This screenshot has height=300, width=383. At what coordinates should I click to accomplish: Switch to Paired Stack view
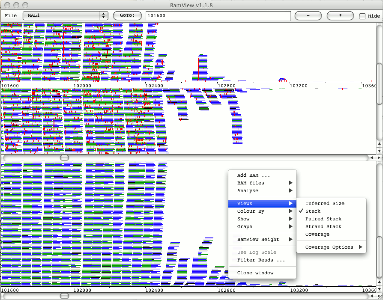[323, 219]
